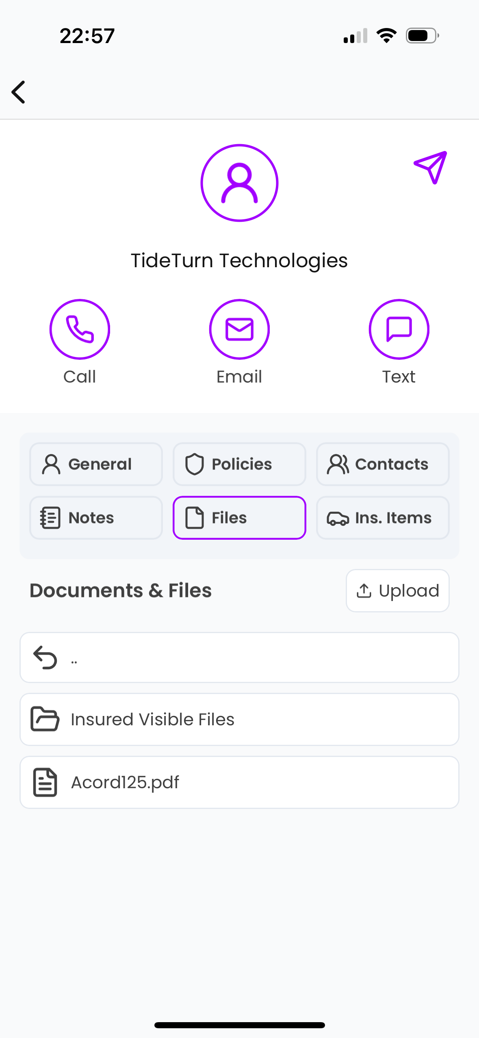This screenshot has height=1038, width=479.
Task: Select the Notes tab
Action: click(96, 518)
